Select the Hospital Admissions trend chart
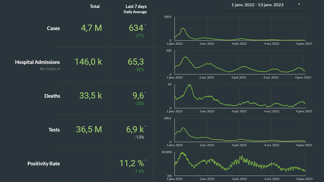Image resolution: width=324 pixels, height=182 pixels. point(241,63)
